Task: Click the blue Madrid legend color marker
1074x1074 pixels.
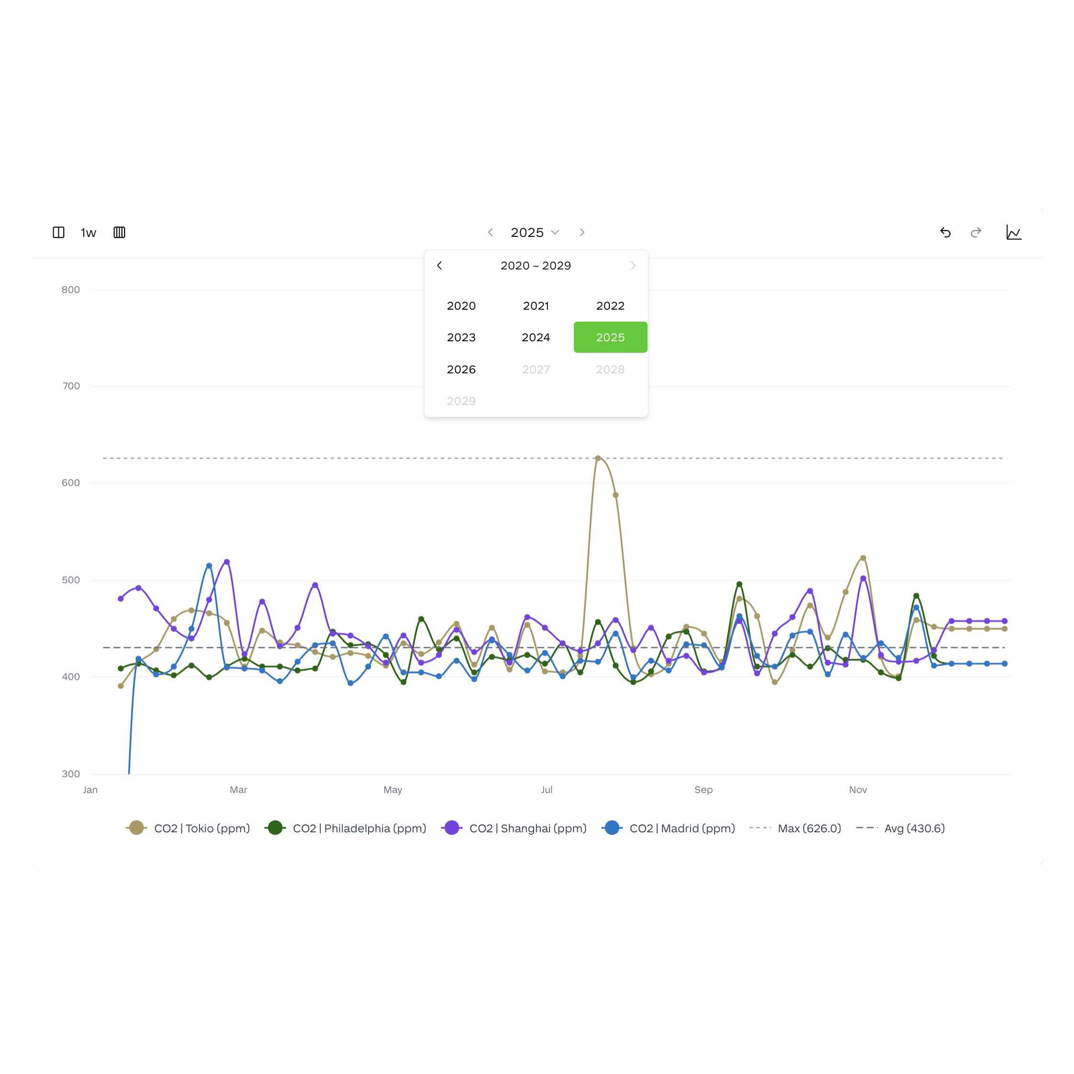Action: tap(612, 828)
